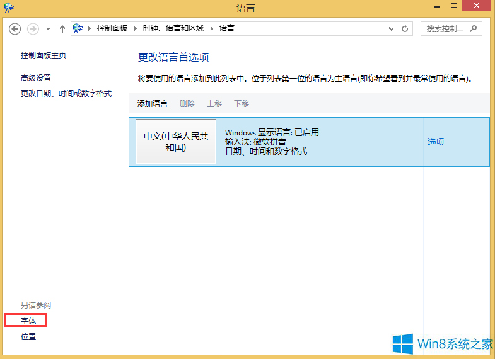This screenshot has width=495, height=359.
Task: Click the 'Windows 显示语言: 已启用' text
Action: (x=272, y=132)
